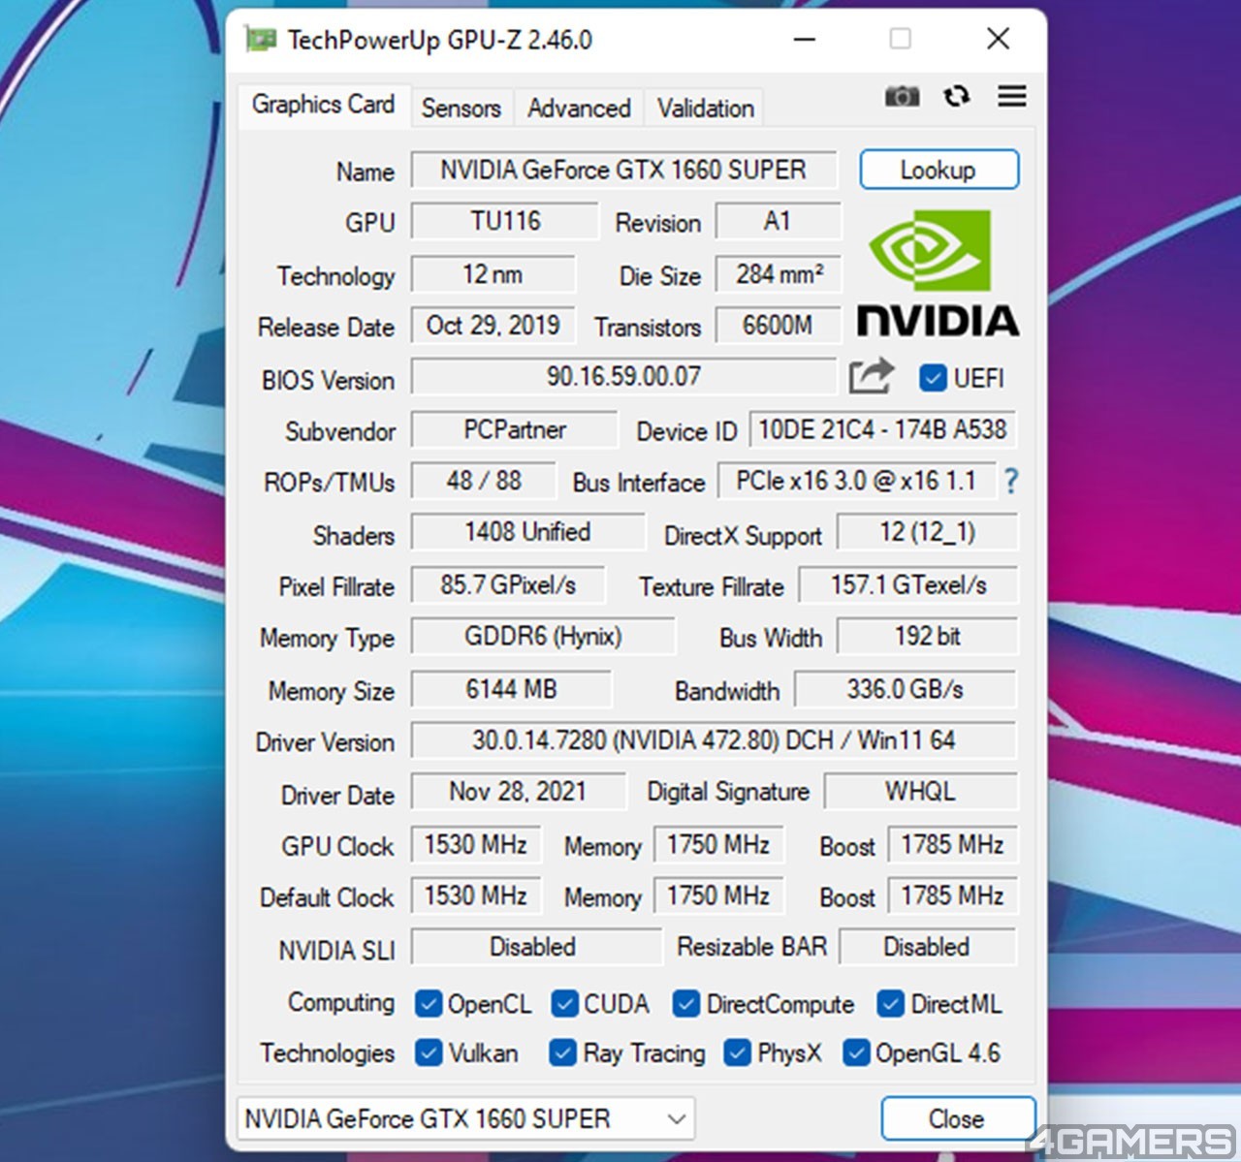The image size is (1241, 1162).
Task: Click the screenshot camera icon
Action: coord(902,97)
